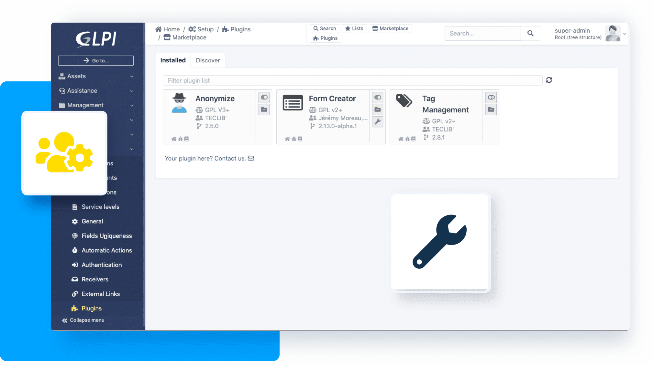Click the Form Creator bug report icon

(294, 139)
